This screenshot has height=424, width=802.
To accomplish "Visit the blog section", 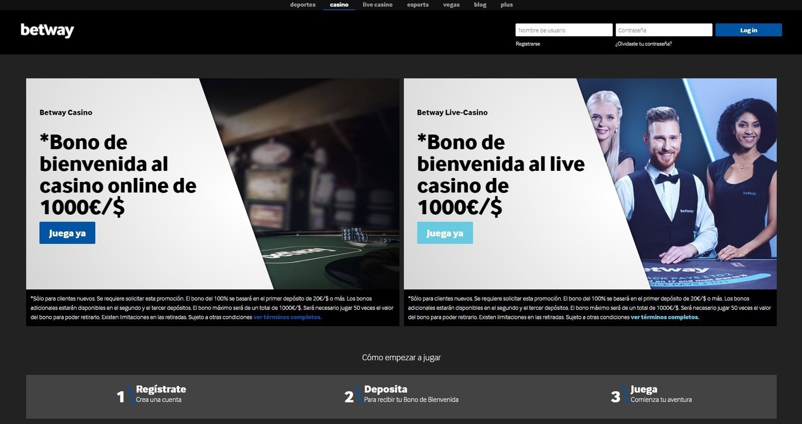I will (x=480, y=5).
